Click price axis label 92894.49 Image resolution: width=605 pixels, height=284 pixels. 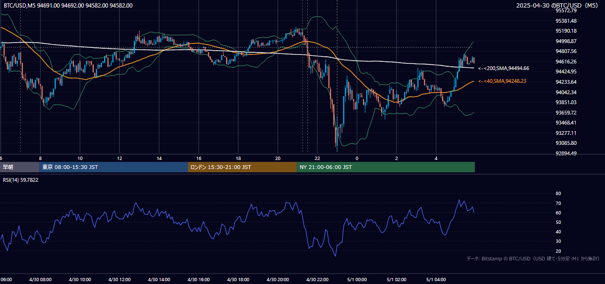566,153
